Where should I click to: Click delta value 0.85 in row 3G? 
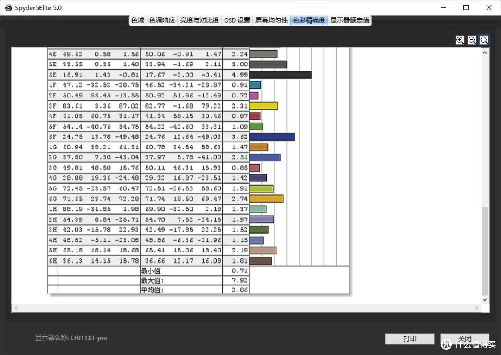click(240, 168)
